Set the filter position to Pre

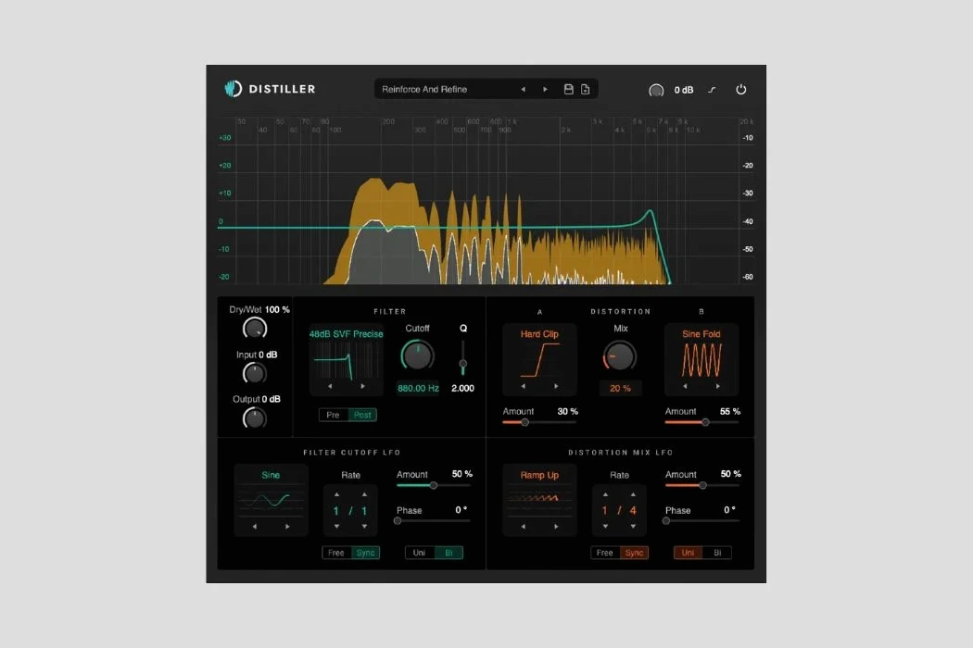coord(333,415)
